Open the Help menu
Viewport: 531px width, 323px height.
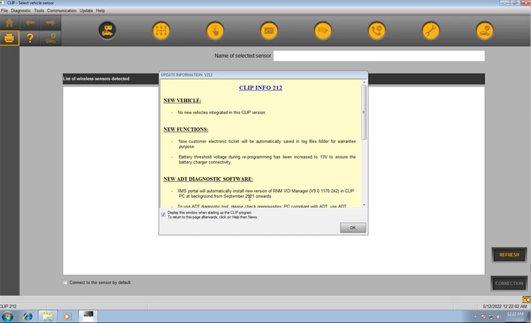tap(100, 11)
